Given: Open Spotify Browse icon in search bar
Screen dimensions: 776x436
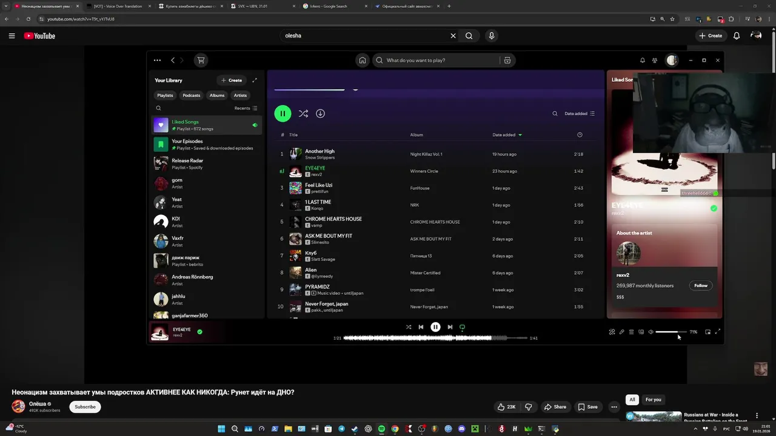Looking at the screenshot, I should point(507,60).
